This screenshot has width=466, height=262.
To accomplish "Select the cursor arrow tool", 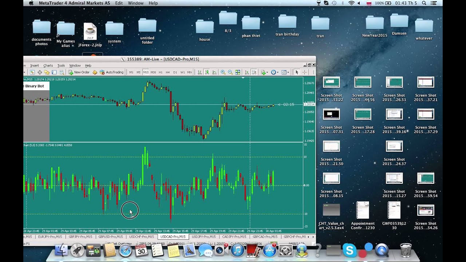I will [x=297, y=72].
